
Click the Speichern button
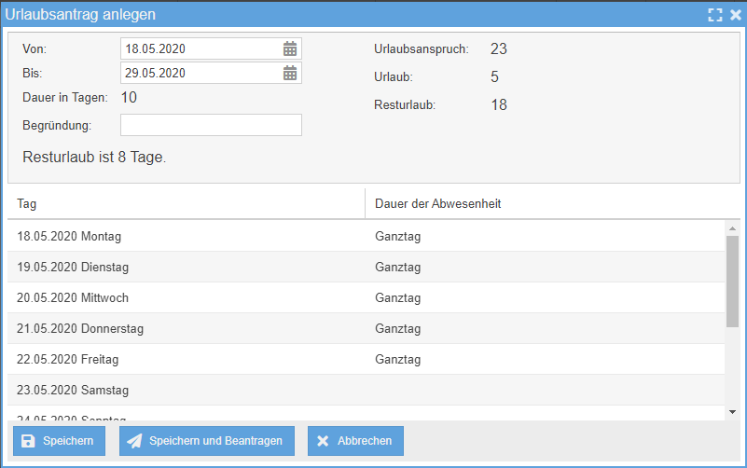coord(58,441)
